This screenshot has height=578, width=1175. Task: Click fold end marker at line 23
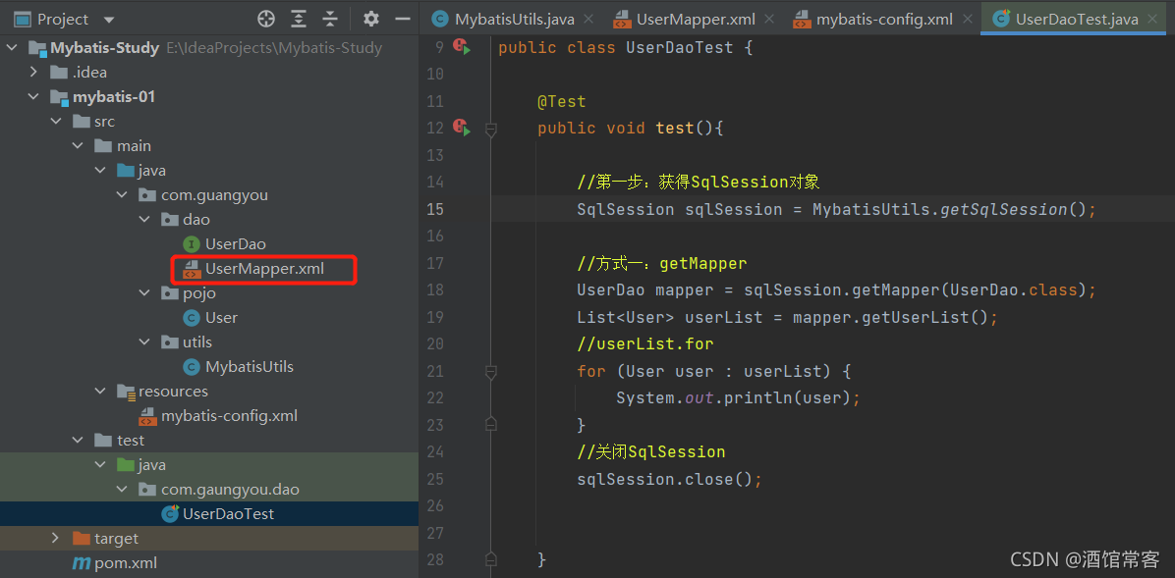tap(491, 425)
